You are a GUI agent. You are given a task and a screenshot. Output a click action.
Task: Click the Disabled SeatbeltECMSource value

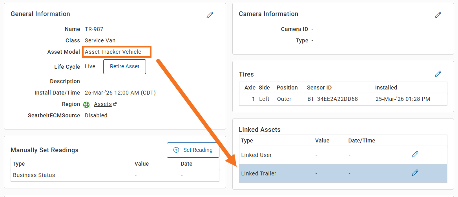point(96,115)
